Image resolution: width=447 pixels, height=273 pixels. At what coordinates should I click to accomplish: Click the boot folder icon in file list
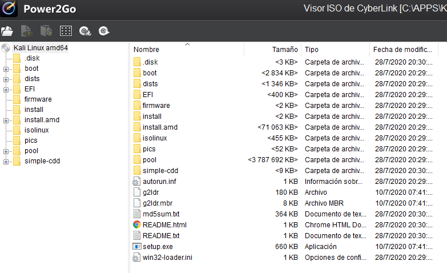click(137, 73)
